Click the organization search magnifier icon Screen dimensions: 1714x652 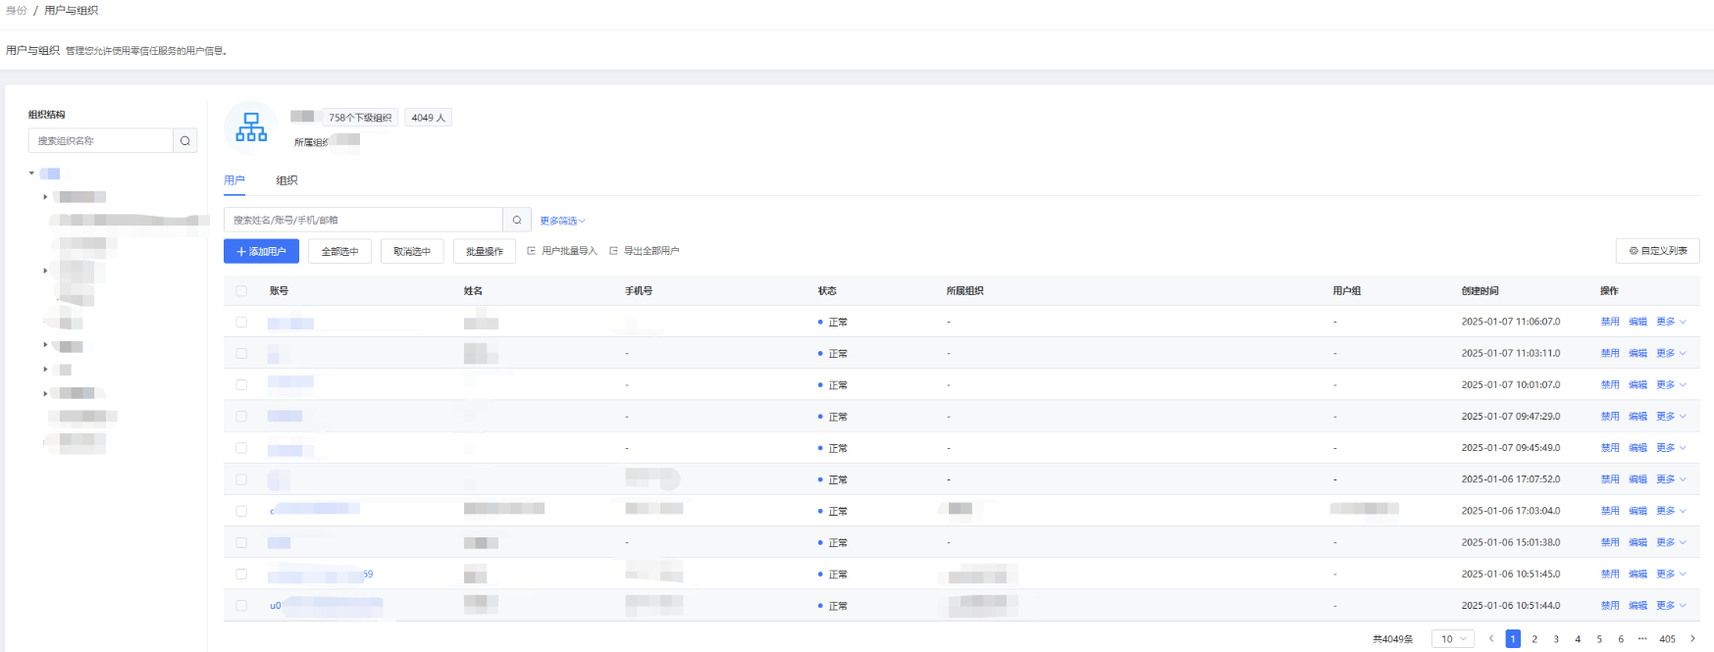point(184,141)
